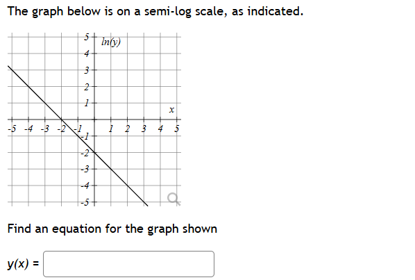Click the ln(y) vertical axis label
The image size is (415, 280).
point(111,42)
